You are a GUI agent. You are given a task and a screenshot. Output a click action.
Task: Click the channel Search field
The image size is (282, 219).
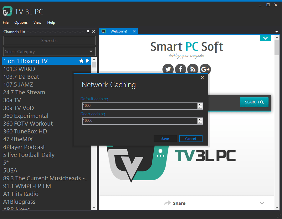pos(49,40)
